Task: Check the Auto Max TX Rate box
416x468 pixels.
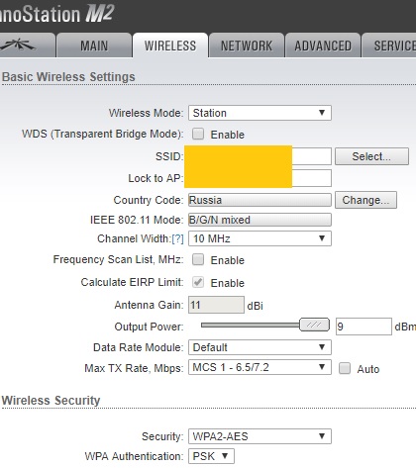Action: (345, 368)
